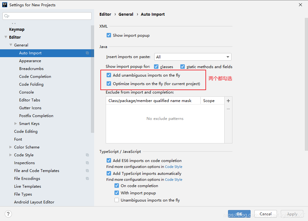This screenshot has height=221, width=308.
Task: Uncheck Optimize imports on the fly
Action: (109, 84)
